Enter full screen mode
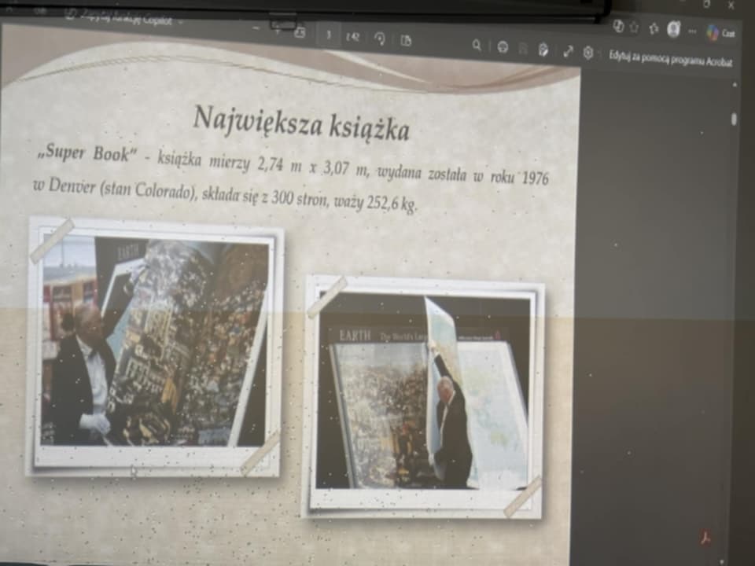Screen dimensions: 755x566 (x=568, y=51)
